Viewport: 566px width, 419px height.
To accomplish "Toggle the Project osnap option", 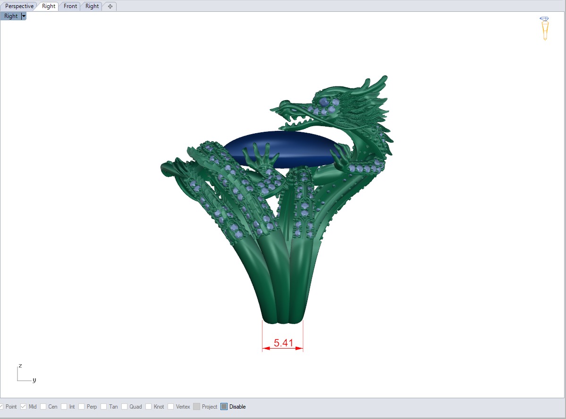I will click(197, 407).
